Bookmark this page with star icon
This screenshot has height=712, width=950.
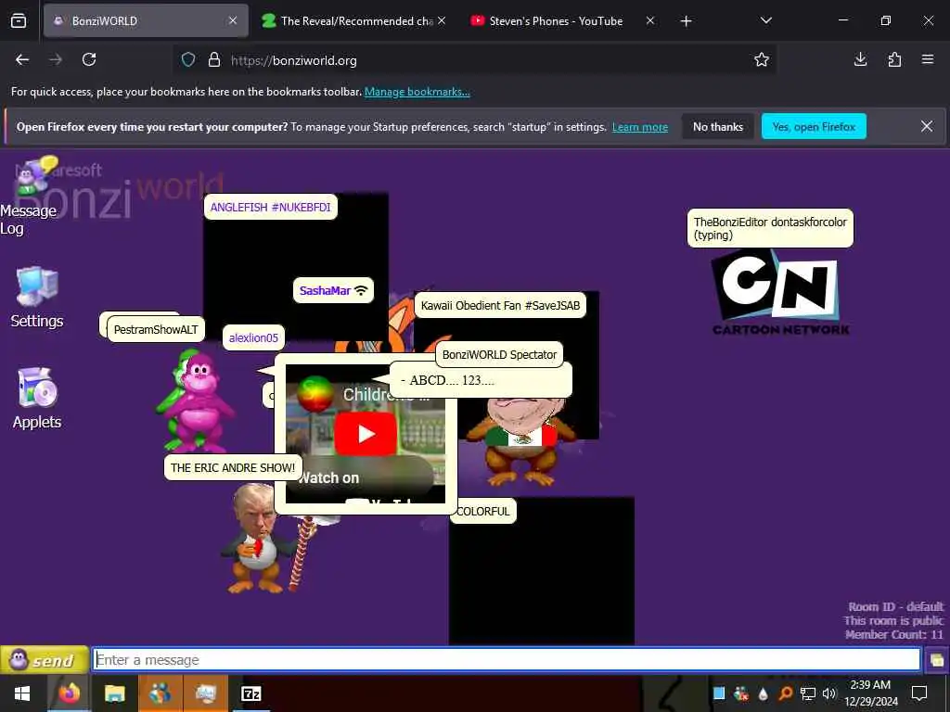tap(761, 59)
